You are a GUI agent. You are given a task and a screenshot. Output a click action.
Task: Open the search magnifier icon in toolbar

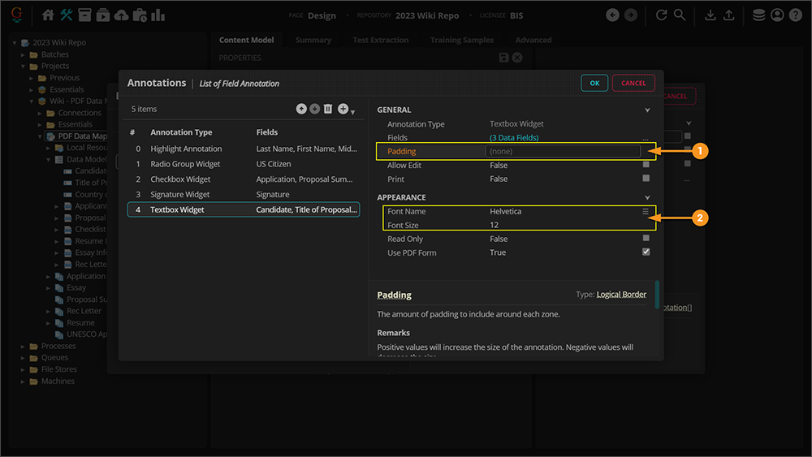(x=680, y=15)
